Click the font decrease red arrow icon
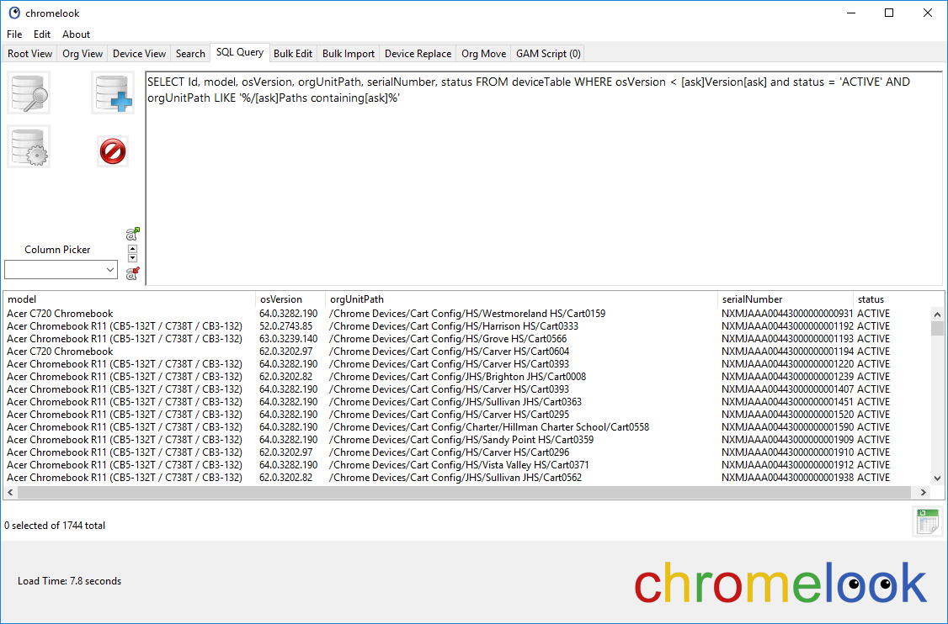Screen dimensions: 948x624 pyautogui.click(x=132, y=273)
